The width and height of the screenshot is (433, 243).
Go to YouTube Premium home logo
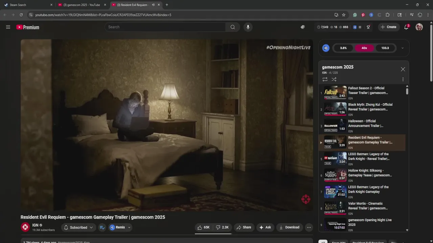[x=28, y=27]
